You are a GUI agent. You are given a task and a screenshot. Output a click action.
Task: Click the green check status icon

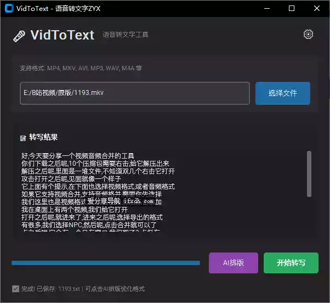click(15, 289)
